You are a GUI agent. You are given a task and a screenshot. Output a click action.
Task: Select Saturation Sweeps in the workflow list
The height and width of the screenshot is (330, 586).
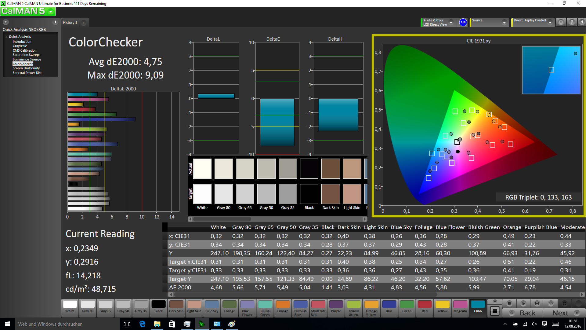26,55
